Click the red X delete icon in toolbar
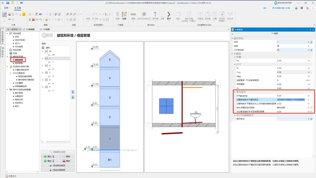Screen dimensions: 316x178 click(33, 19)
